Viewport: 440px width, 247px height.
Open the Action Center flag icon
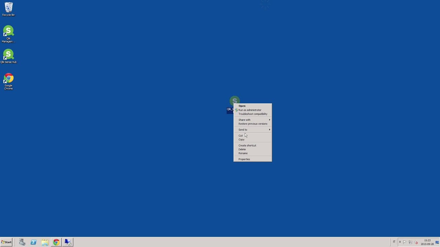405,242
